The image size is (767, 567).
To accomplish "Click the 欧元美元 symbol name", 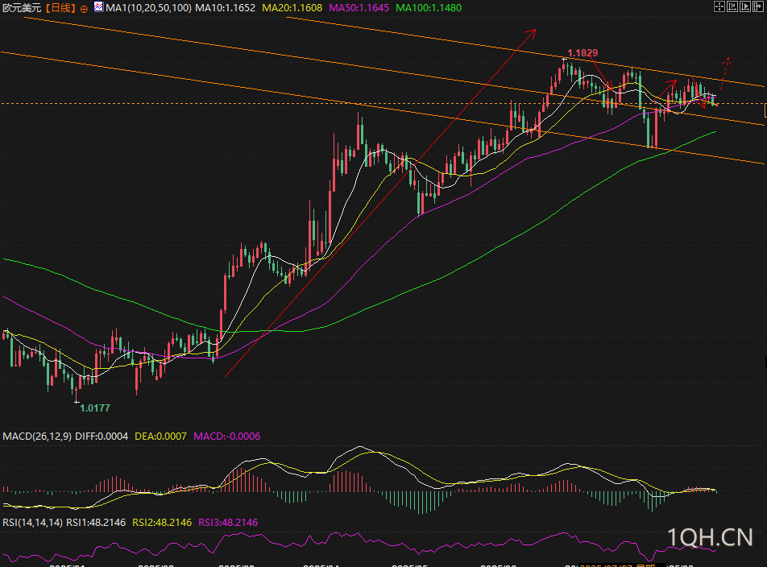I will (x=20, y=7).
